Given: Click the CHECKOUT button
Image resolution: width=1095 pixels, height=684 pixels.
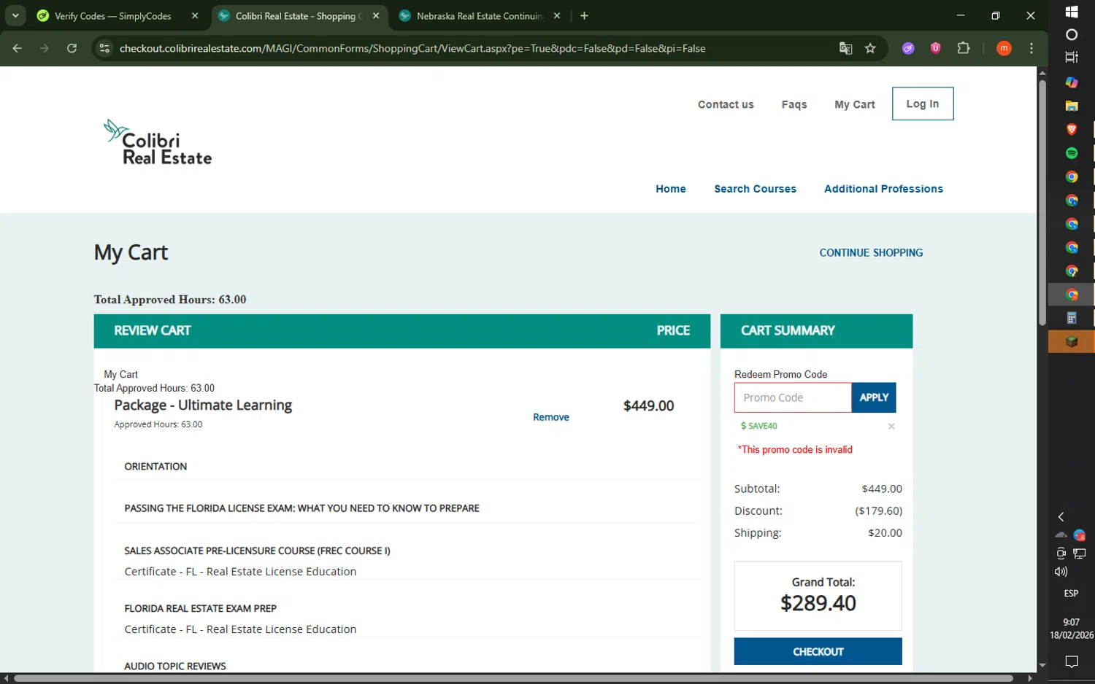Looking at the screenshot, I should pos(818,651).
